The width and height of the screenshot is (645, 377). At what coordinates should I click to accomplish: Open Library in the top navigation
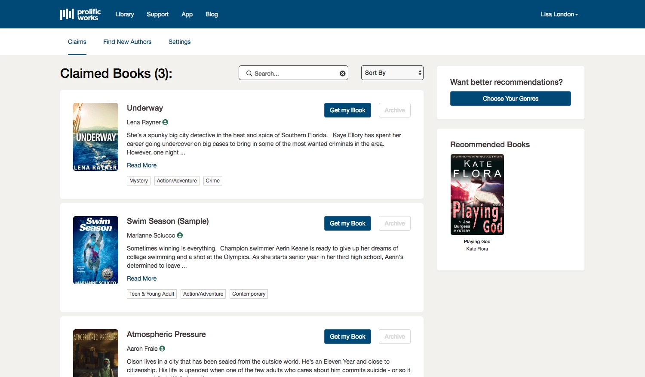pyautogui.click(x=125, y=14)
